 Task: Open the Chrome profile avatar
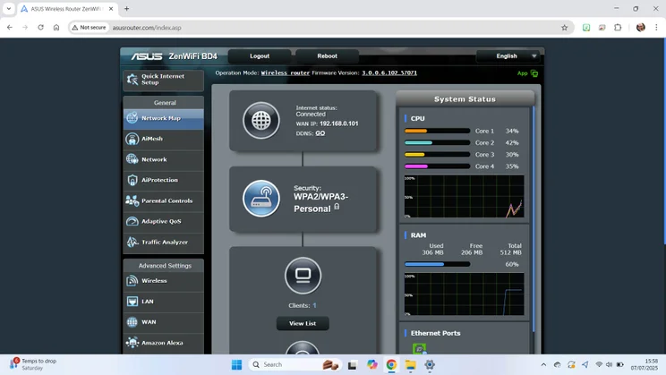click(641, 28)
